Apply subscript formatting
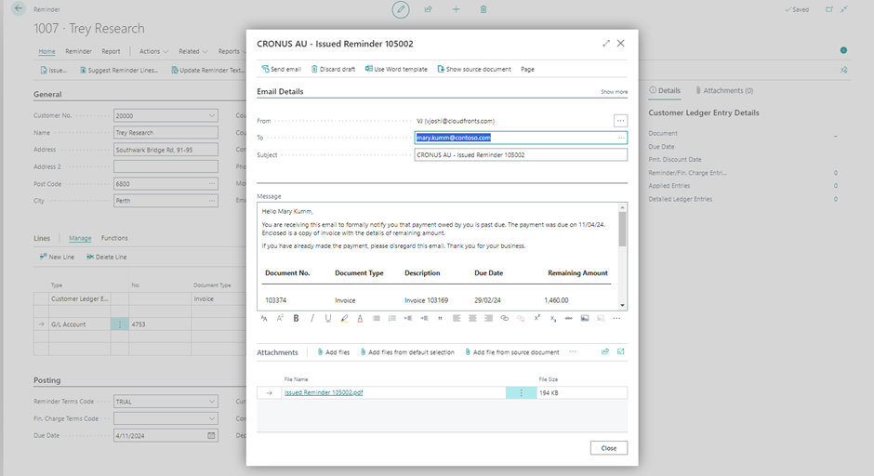The image size is (874, 476). click(553, 318)
